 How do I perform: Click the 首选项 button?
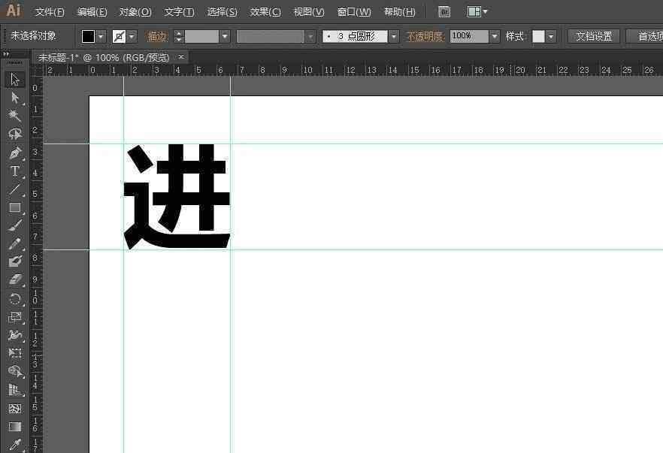(644, 36)
